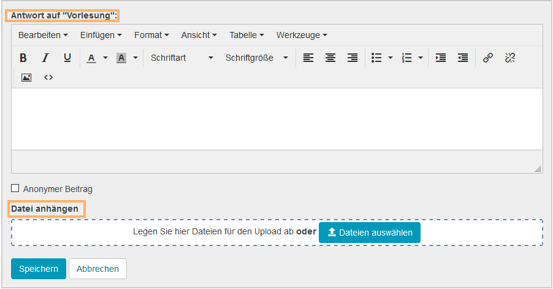553x289 pixels.
Task: Click the editor resize handle
Action: [x=538, y=169]
